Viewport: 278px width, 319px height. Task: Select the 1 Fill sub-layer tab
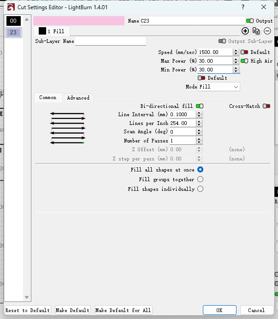coord(52,31)
